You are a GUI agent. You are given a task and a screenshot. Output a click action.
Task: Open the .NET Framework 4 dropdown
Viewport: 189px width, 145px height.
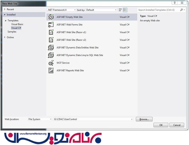coord(61,10)
